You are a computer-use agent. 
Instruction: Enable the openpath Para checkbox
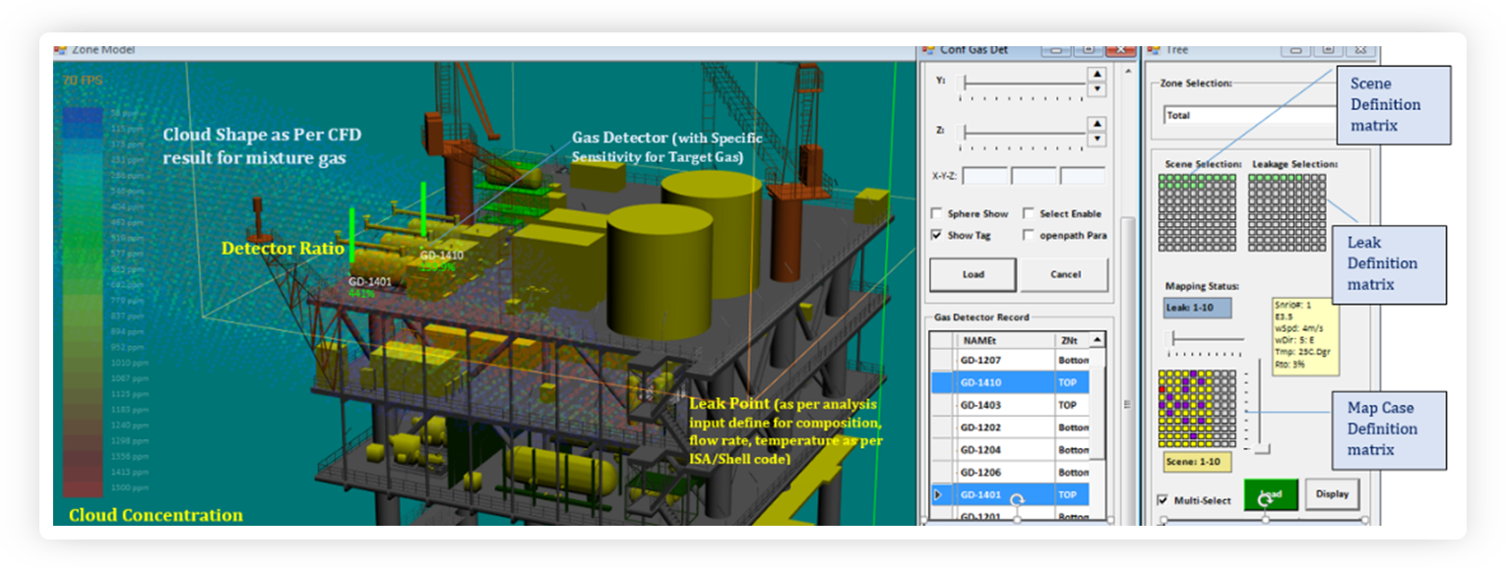[1029, 235]
